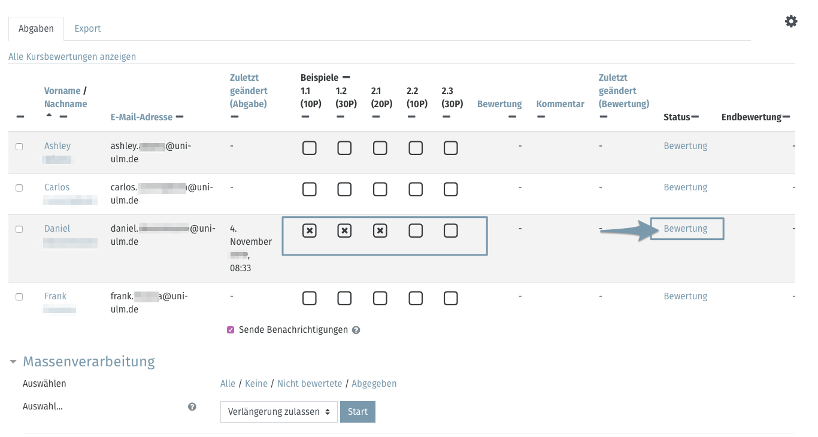The width and height of the screenshot is (818, 437).
Task: Select Daniel's row checkbox
Action: click(x=19, y=229)
